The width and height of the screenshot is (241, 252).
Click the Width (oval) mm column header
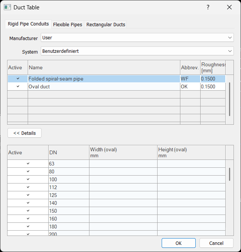point(123,152)
